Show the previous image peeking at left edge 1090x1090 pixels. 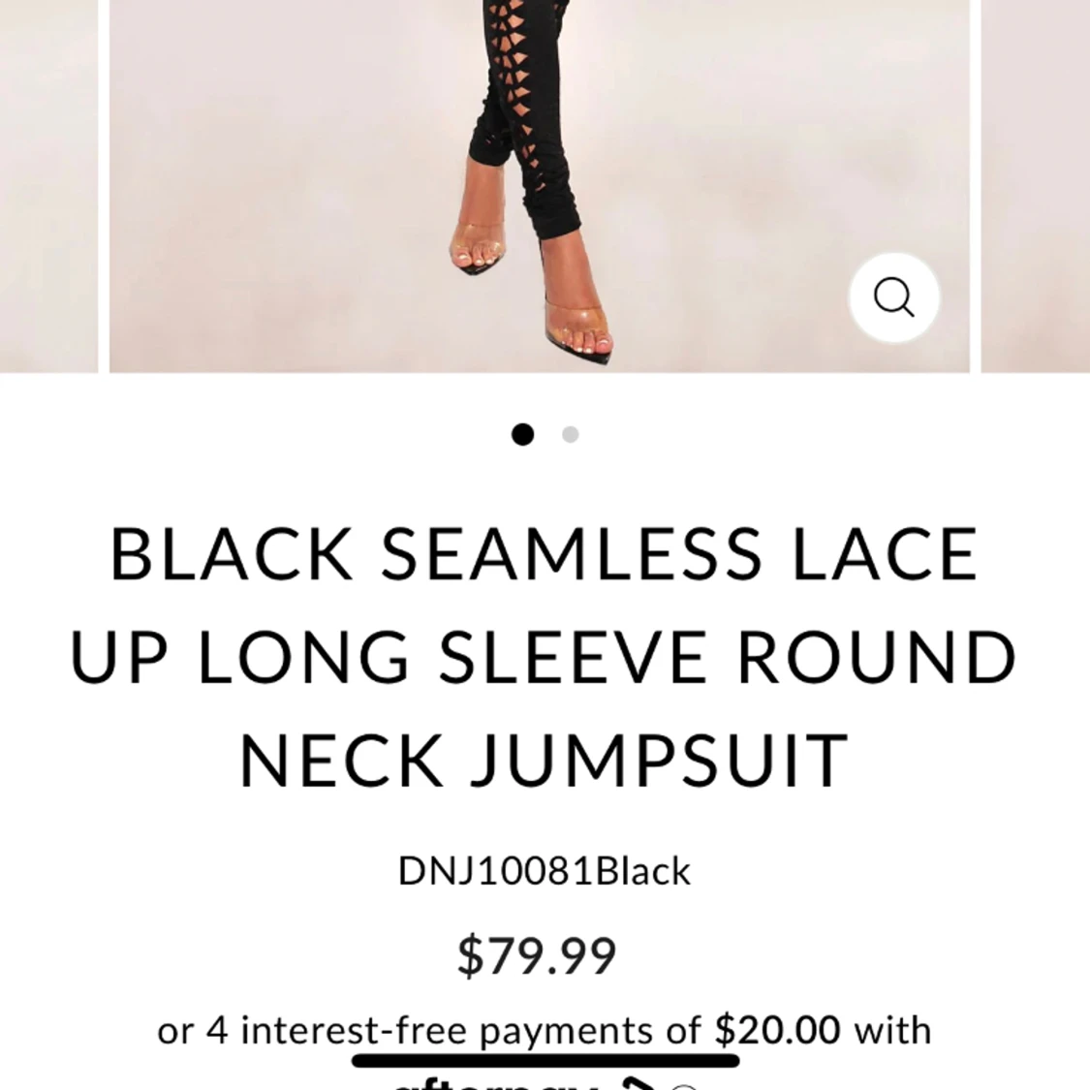coord(48,186)
